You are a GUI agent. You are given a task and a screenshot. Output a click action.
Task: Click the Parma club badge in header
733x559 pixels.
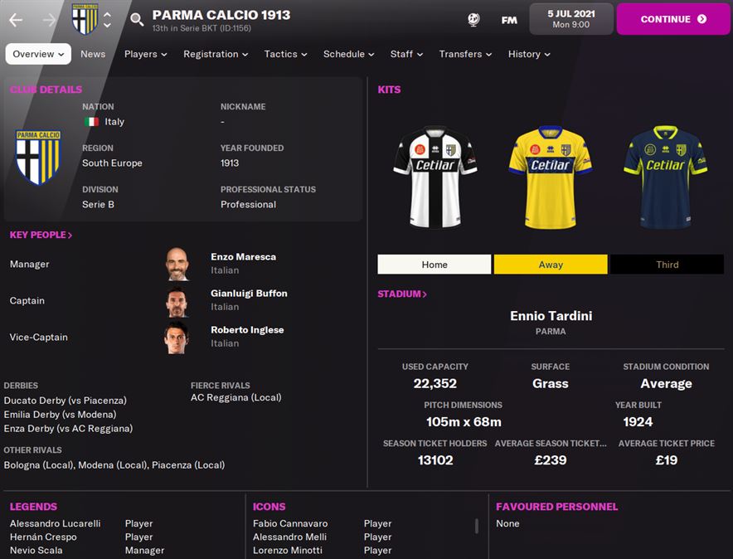pyautogui.click(x=85, y=19)
